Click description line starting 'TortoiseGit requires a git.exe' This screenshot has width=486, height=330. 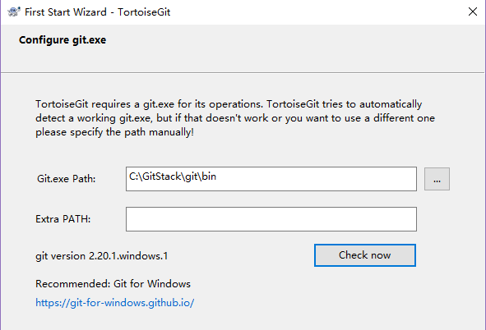229,104
